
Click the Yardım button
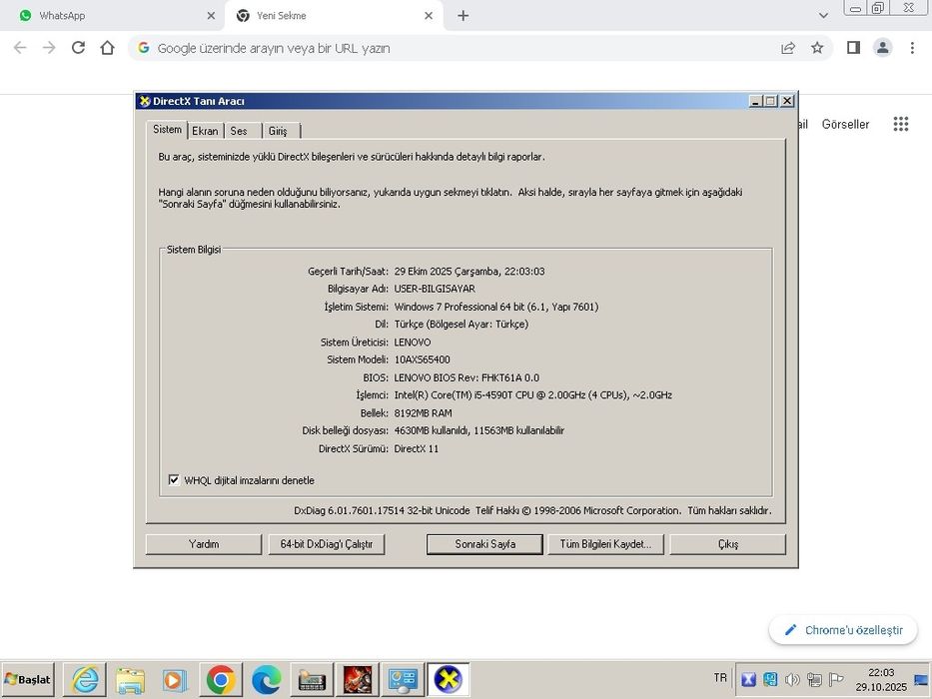click(x=203, y=544)
